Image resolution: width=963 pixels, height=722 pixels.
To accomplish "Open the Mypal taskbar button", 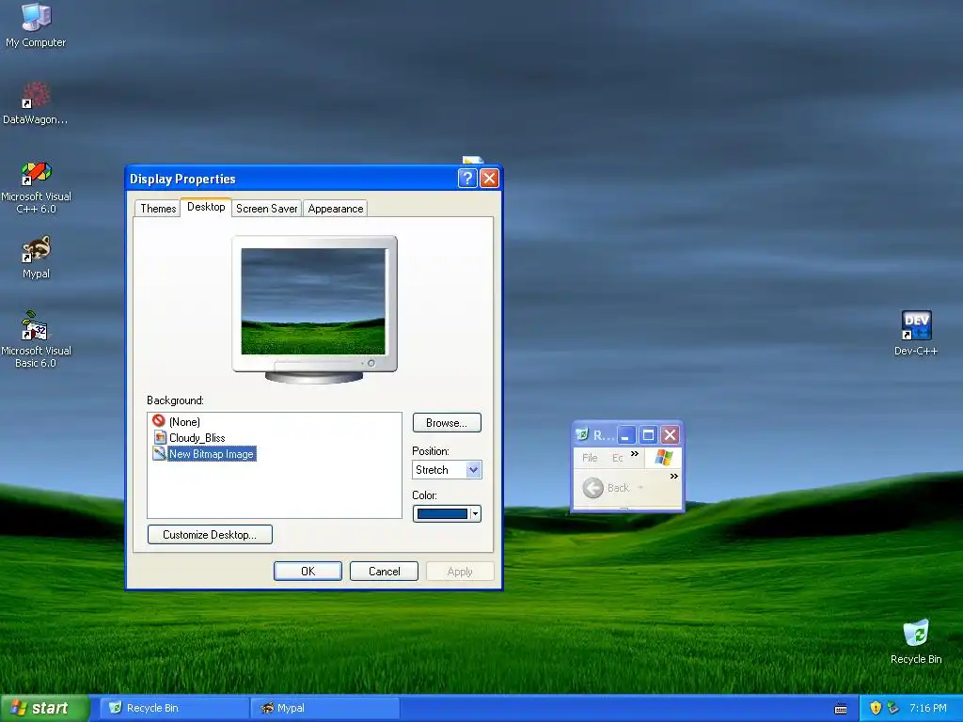I will point(325,708).
